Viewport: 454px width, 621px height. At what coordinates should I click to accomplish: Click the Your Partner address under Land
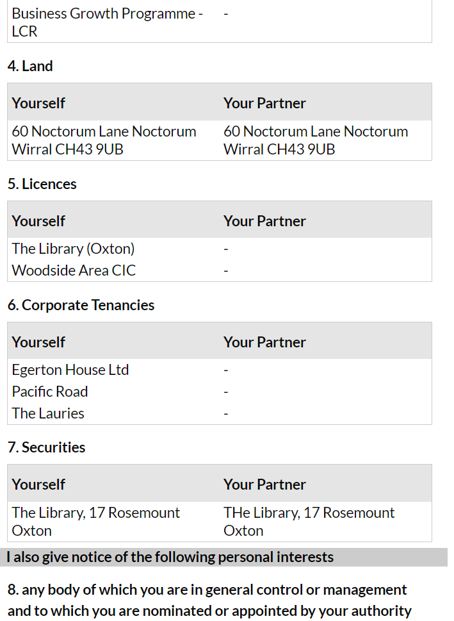315,140
